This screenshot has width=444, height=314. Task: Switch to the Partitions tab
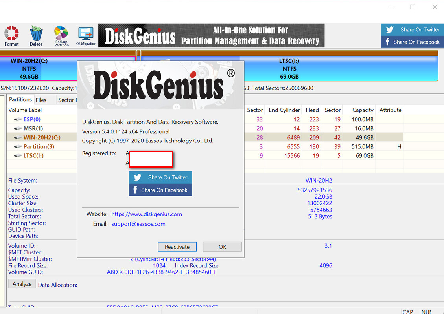click(20, 99)
